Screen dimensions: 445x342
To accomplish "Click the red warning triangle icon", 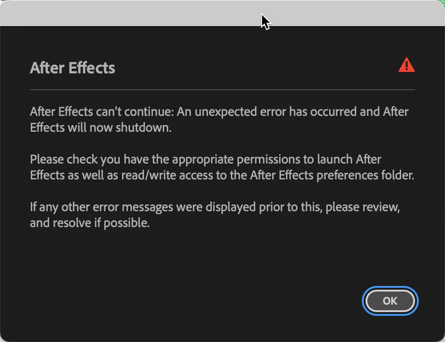I will pyautogui.click(x=406, y=65).
